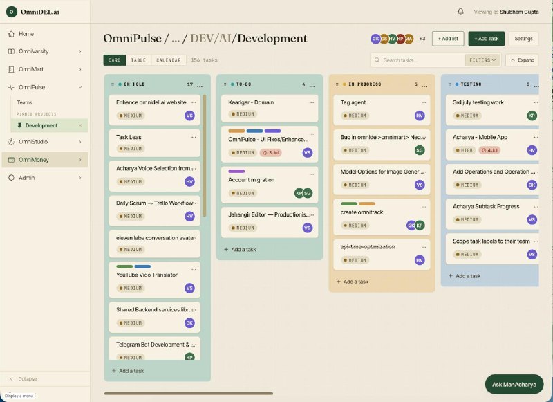The width and height of the screenshot is (553, 402).
Task: Open options for Task Leas card
Action: [194, 137]
